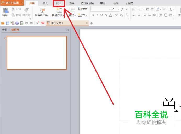This screenshot has height=134, width=181.
Task: Open the 设计 (Design) ribbon tab
Action: click(59, 3)
